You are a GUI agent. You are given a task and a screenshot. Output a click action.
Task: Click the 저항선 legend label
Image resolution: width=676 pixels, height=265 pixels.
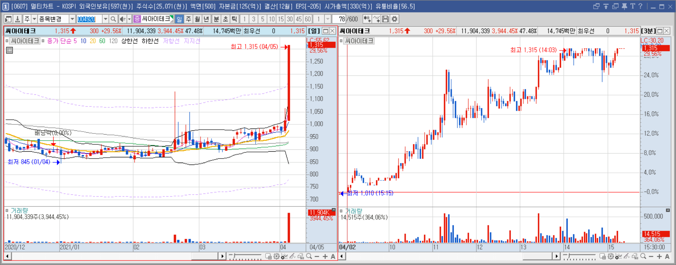tap(171, 41)
